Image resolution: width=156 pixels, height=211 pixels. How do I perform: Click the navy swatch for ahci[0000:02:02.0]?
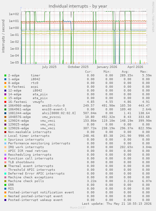click(5, 113)
